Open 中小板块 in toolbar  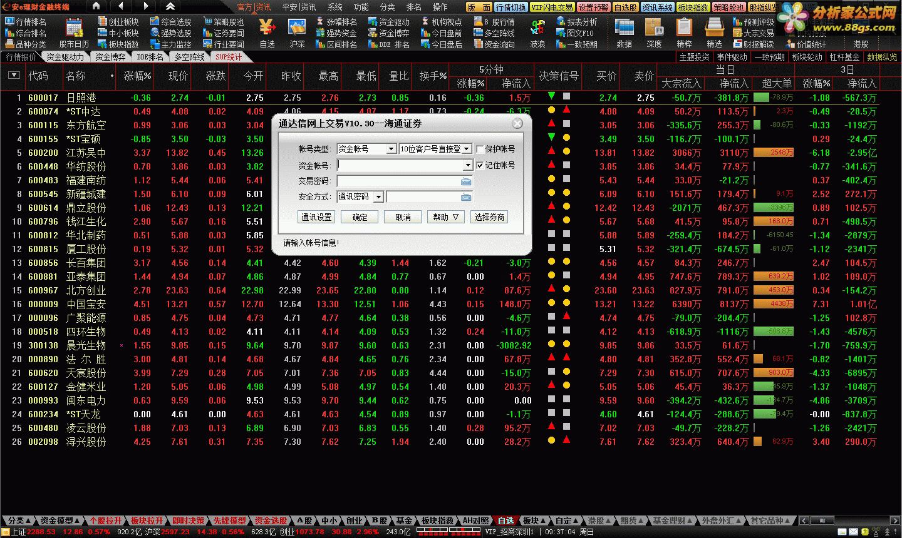coord(118,33)
